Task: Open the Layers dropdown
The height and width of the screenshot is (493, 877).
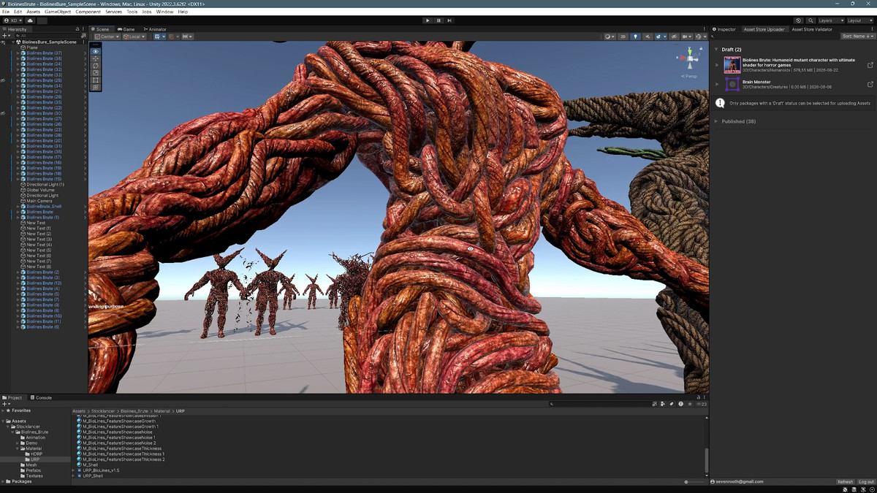Action: tap(830, 20)
